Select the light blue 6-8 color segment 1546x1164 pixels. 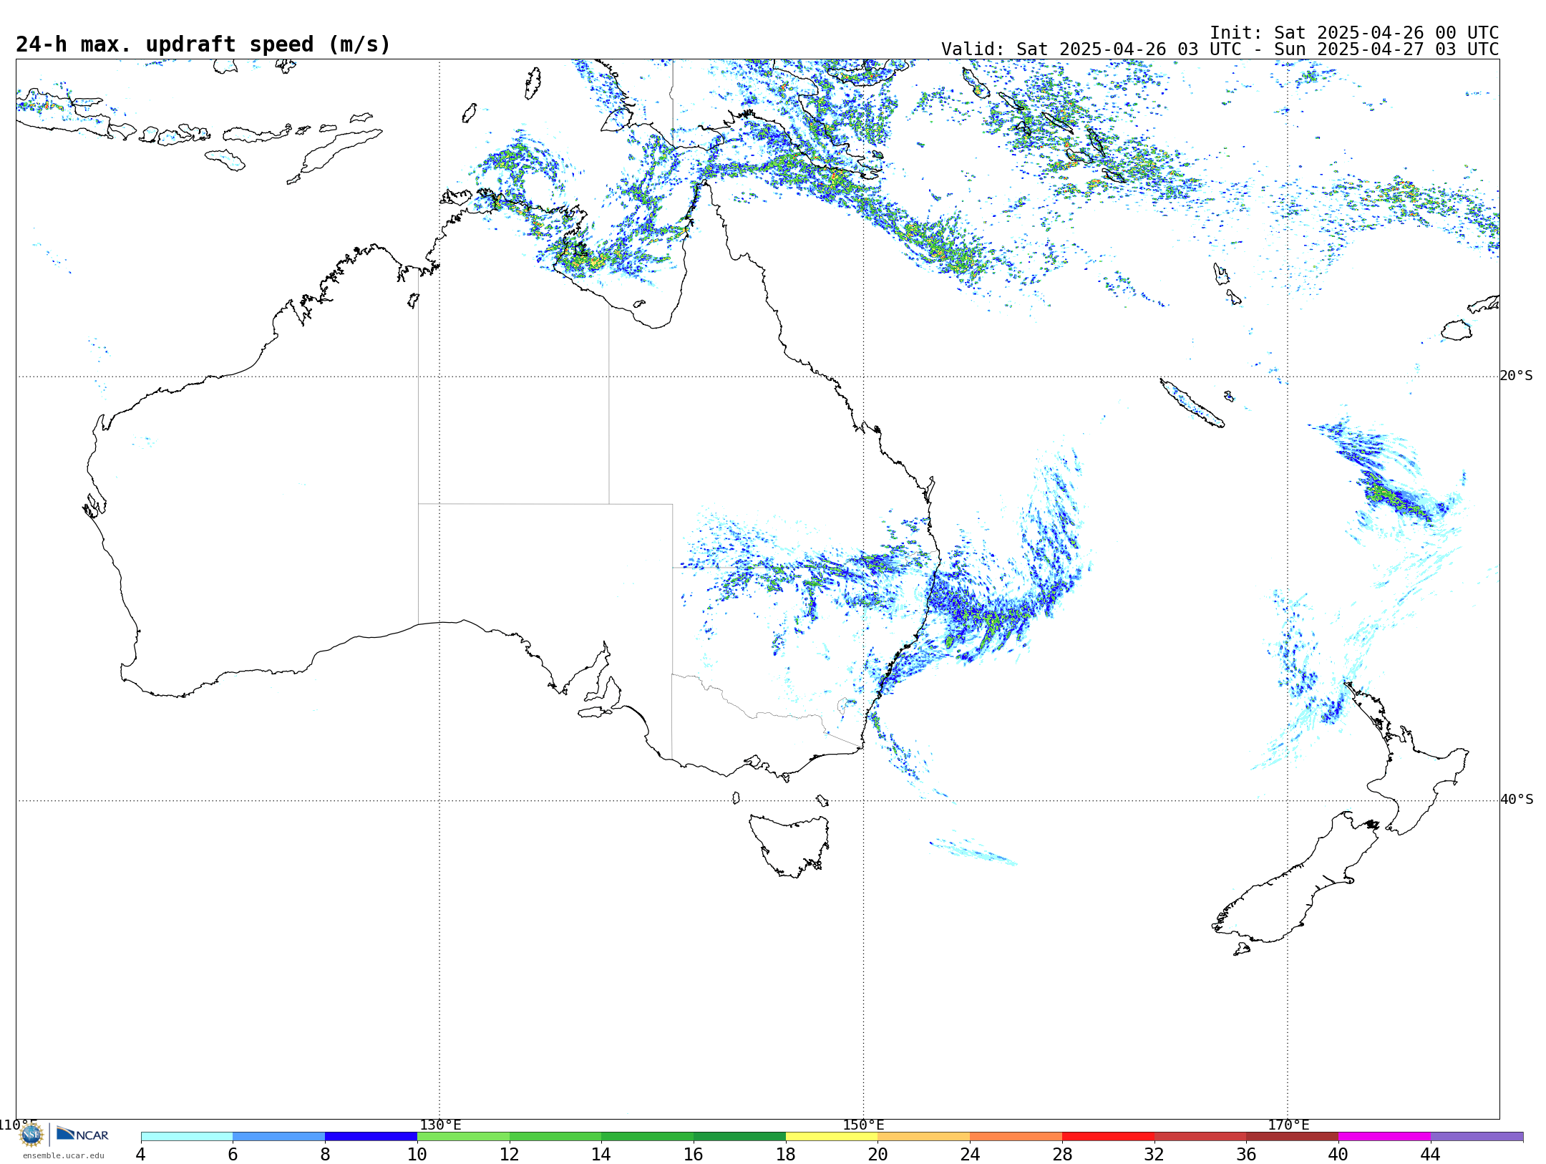click(279, 1137)
